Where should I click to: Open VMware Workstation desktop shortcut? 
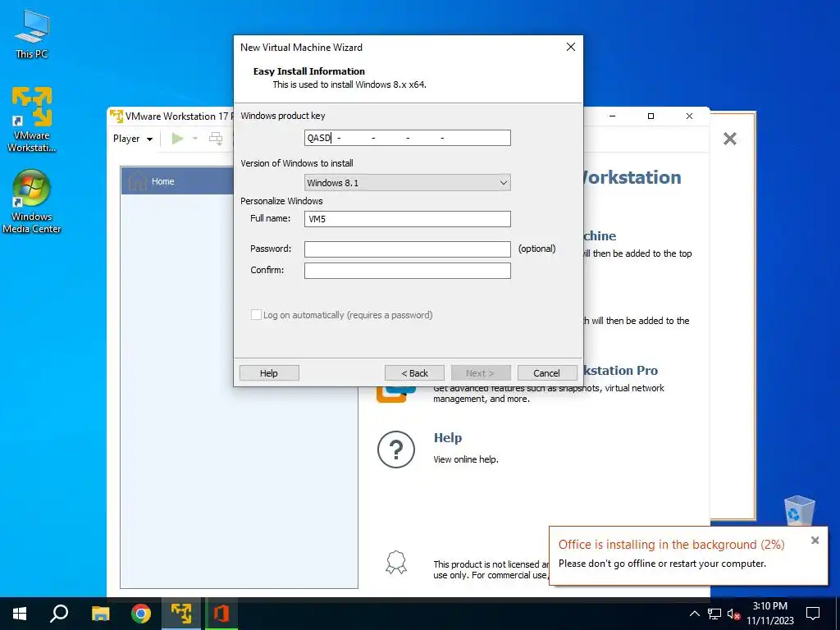pyautogui.click(x=32, y=119)
